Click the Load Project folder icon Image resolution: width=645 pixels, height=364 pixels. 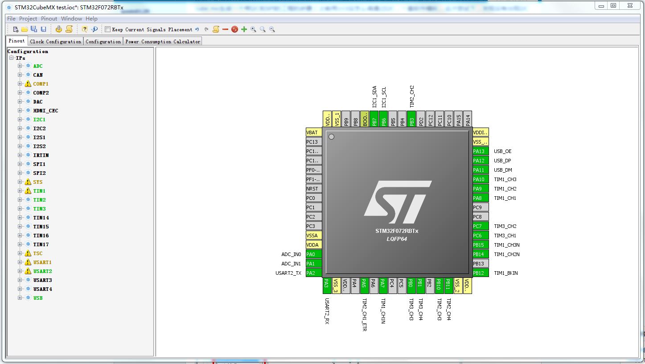click(25, 29)
